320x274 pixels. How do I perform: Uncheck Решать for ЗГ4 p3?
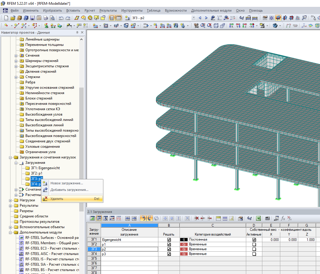click(169, 254)
